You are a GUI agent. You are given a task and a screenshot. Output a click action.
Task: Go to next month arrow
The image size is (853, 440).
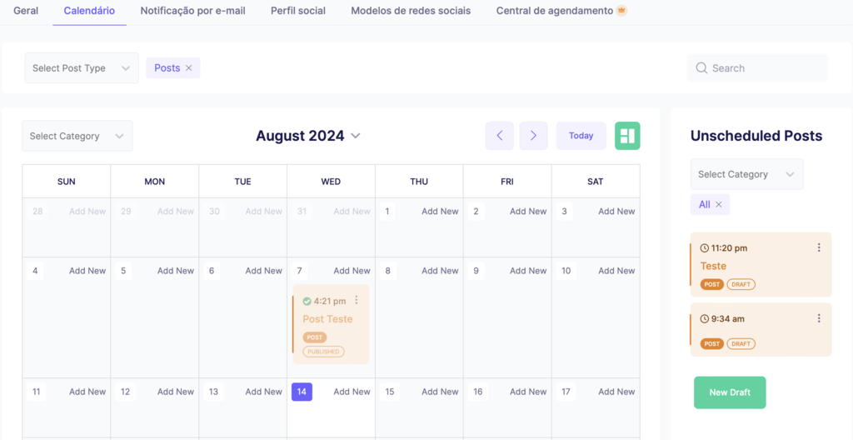pyautogui.click(x=533, y=136)
